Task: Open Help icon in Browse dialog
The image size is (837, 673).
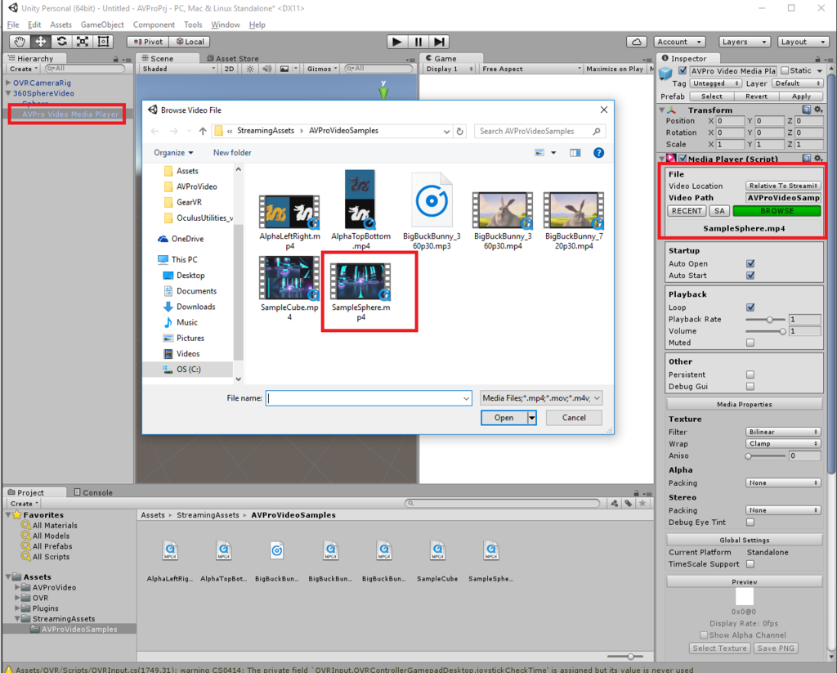Action: 599,153
